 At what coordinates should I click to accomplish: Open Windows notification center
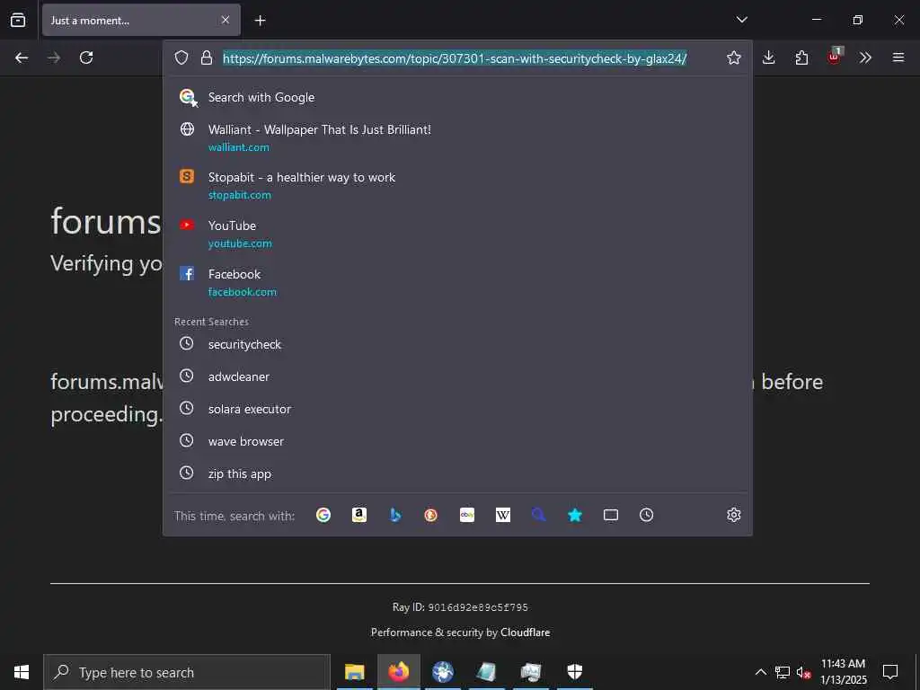[890, 672]
